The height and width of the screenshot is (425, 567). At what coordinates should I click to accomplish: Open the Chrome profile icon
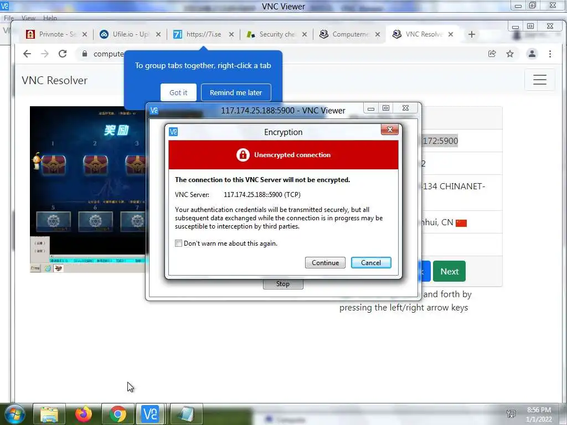click(532, 54)
